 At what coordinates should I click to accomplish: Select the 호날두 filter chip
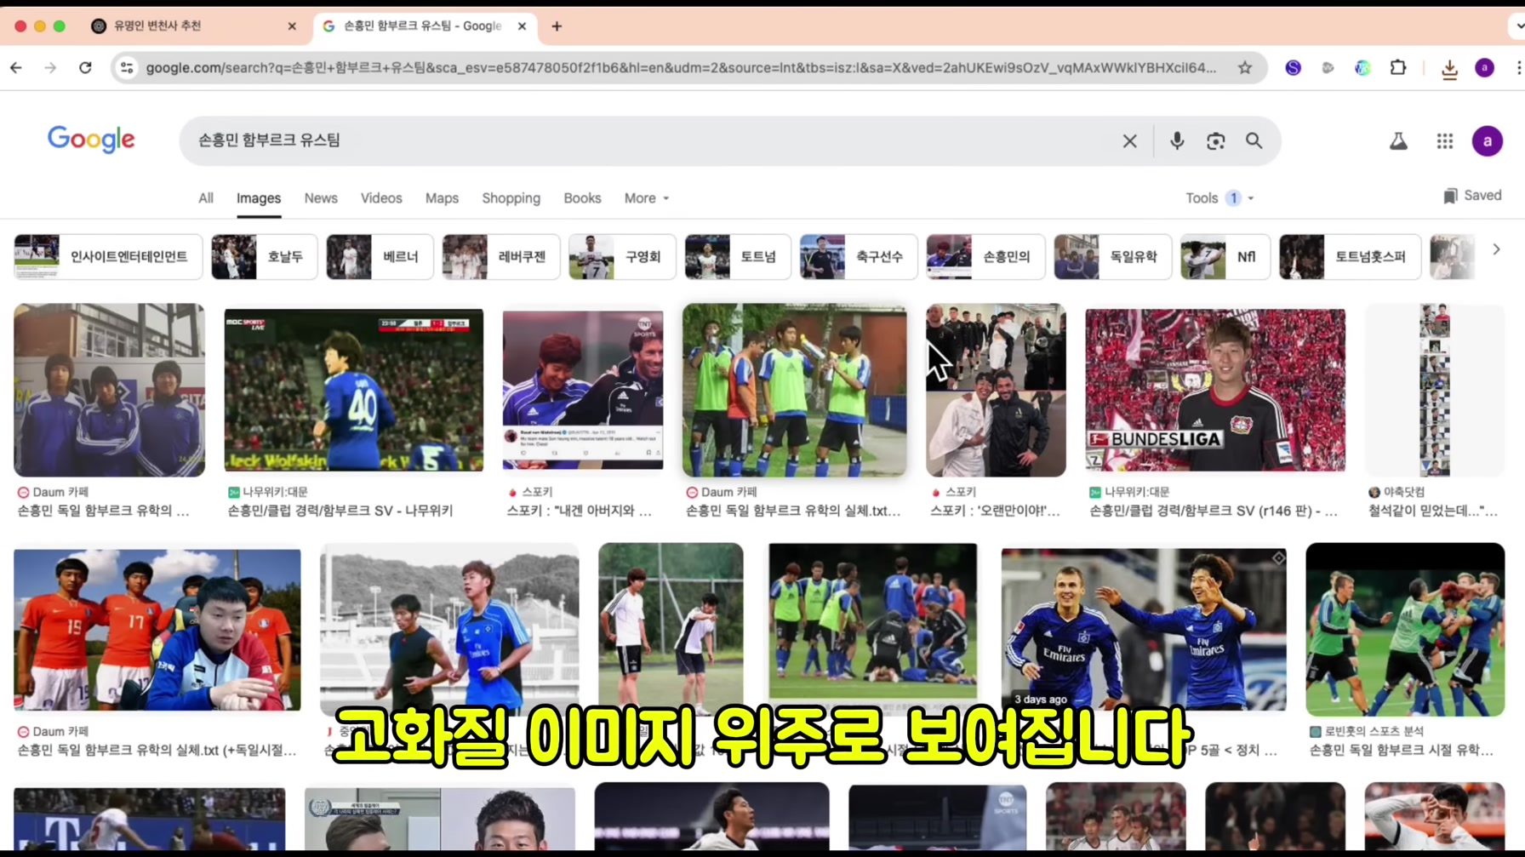pos(264,257)
